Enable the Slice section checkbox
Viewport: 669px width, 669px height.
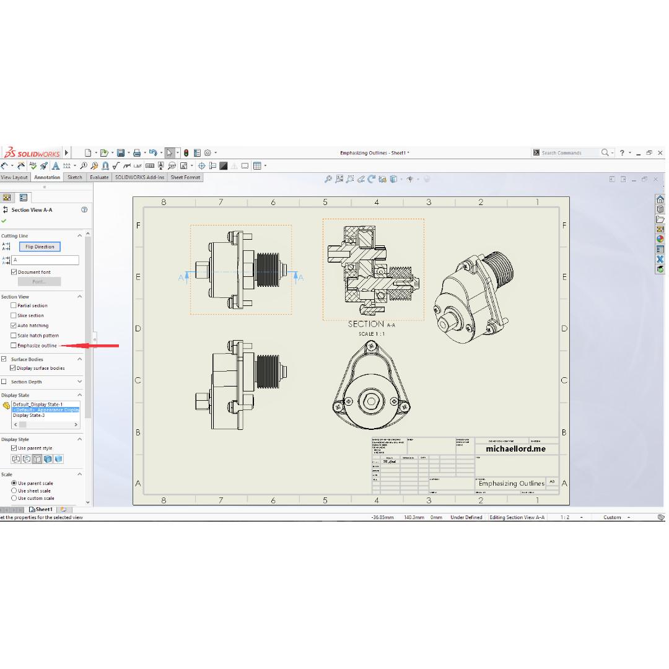click(14, 315)
